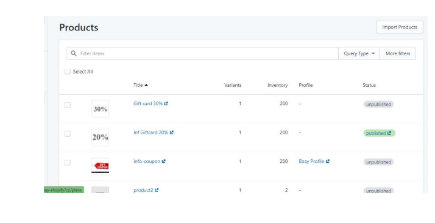This screenshot has height=223, width=435.
Task: Open external link icon beside Ebay Profile
Action: pyautogui.click(x=328, y=161)
